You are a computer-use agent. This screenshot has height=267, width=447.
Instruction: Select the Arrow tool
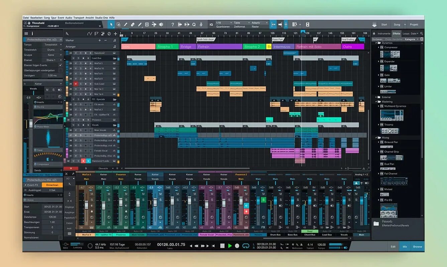tap(111, 24)
